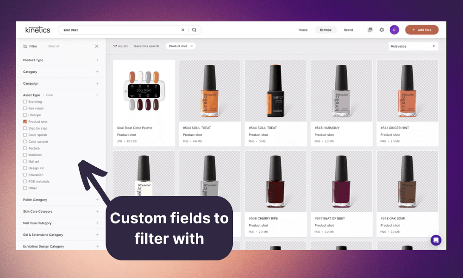The width and height of the screenshot is (463, 278).
Task: Clear the search field with the X icon
Action: [183, 29]
